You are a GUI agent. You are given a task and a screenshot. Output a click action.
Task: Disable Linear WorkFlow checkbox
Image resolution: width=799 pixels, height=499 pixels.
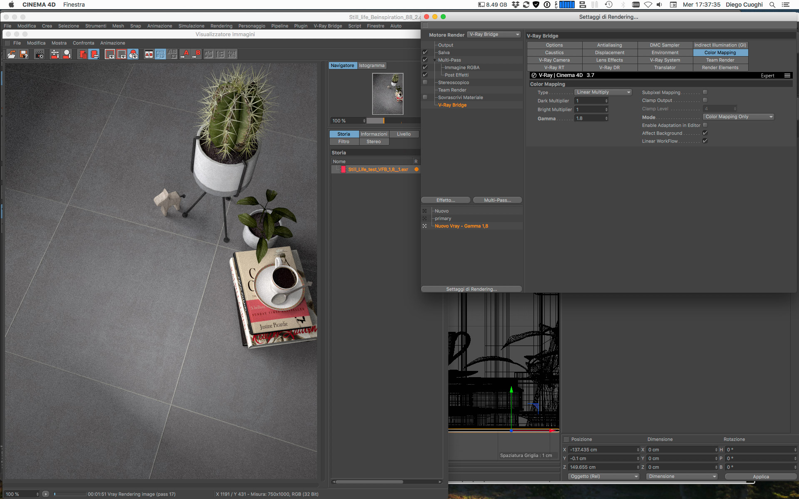[705, 141]
